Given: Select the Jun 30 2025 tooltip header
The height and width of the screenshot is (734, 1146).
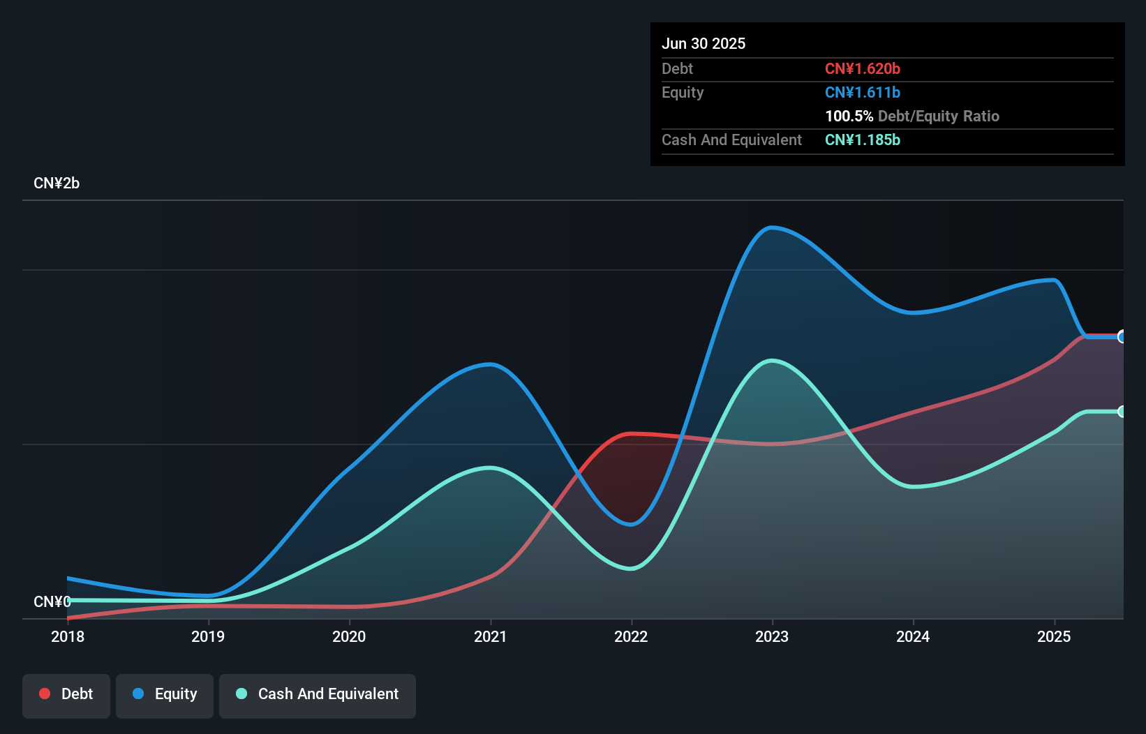Looking at the screenshot, I should tap(704, 43).
